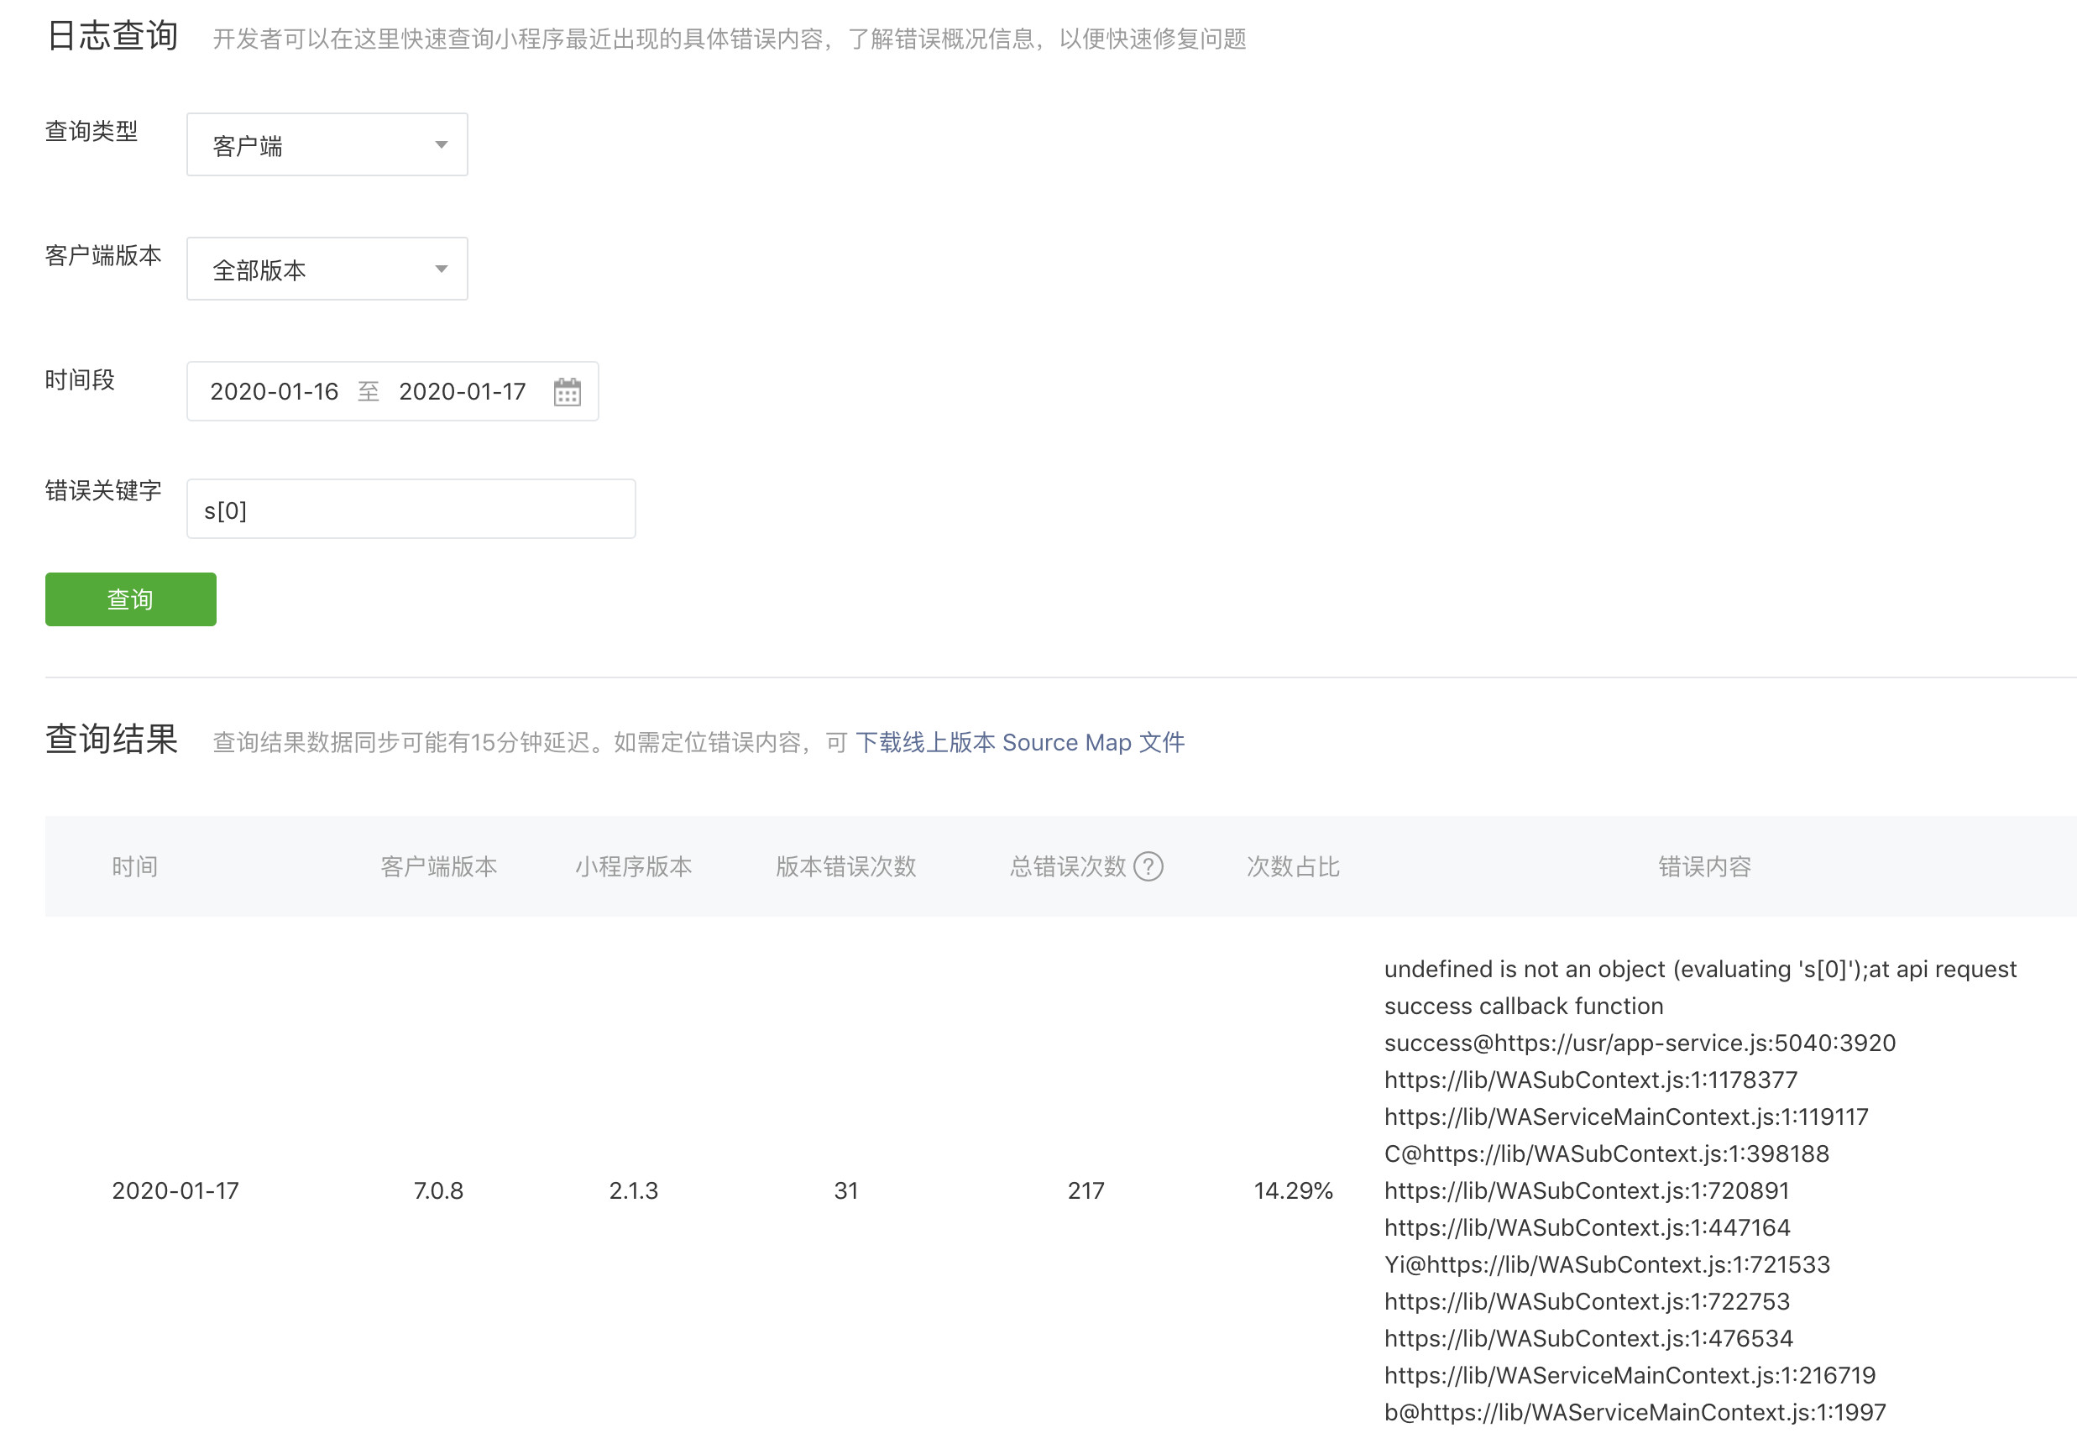Click the 客户端版本 column header

pos(439,867)
